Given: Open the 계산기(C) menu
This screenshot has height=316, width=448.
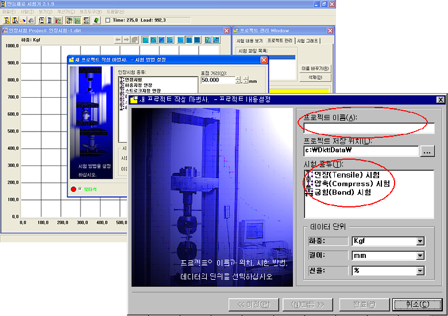Looking at the screenshot, I should 65,11.
